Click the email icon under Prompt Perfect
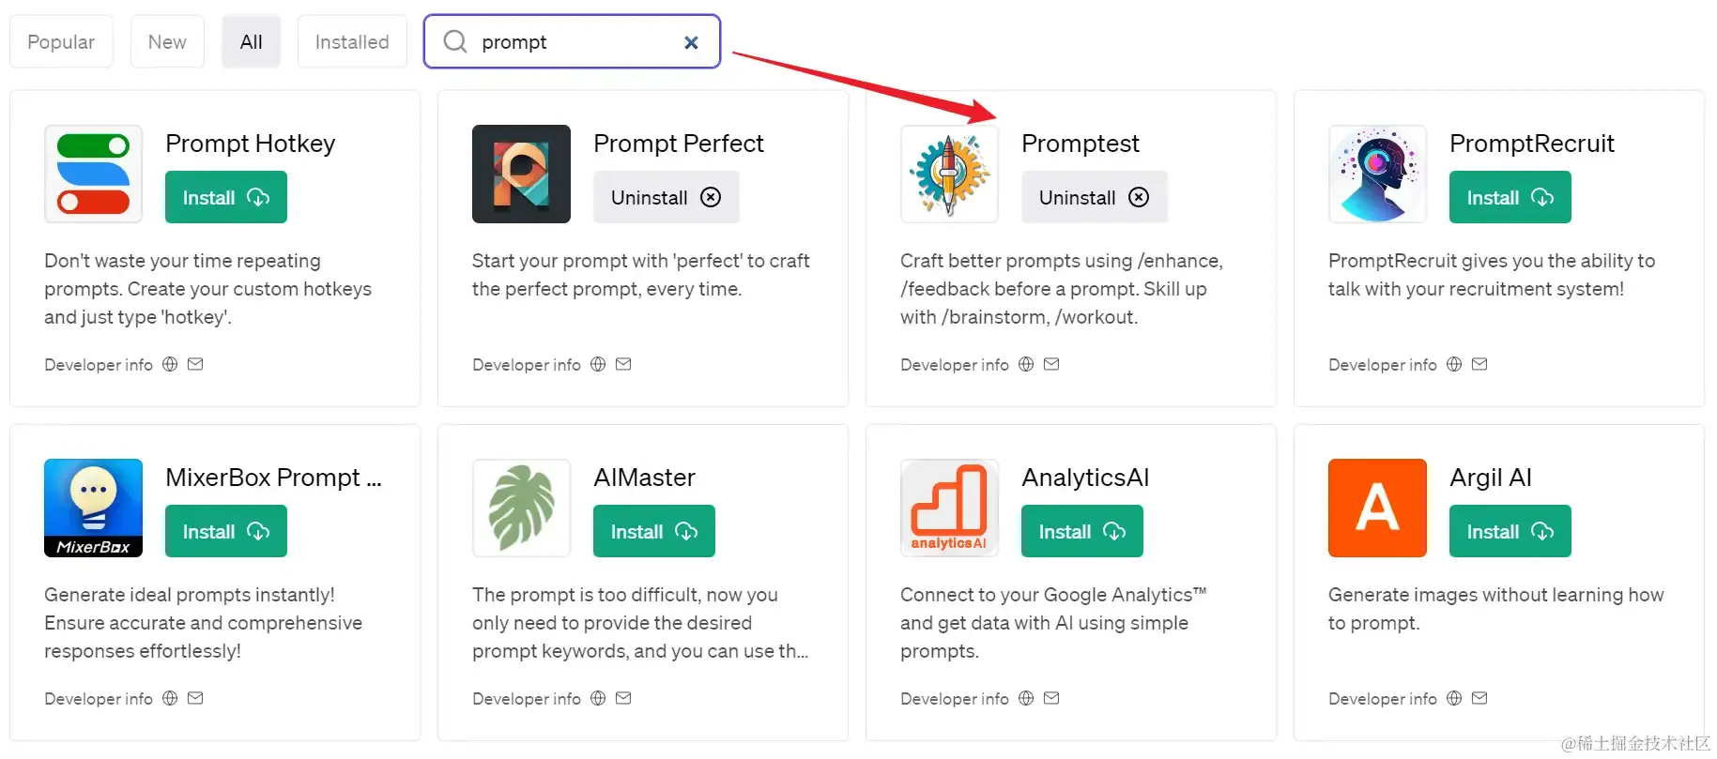This screenshot has width=1717, height=759. click(x=622, y=364)
